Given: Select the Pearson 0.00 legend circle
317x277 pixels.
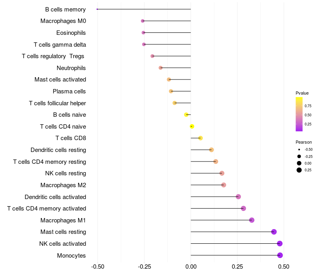Looking at the screenshot, I should [x=299, y=163].
